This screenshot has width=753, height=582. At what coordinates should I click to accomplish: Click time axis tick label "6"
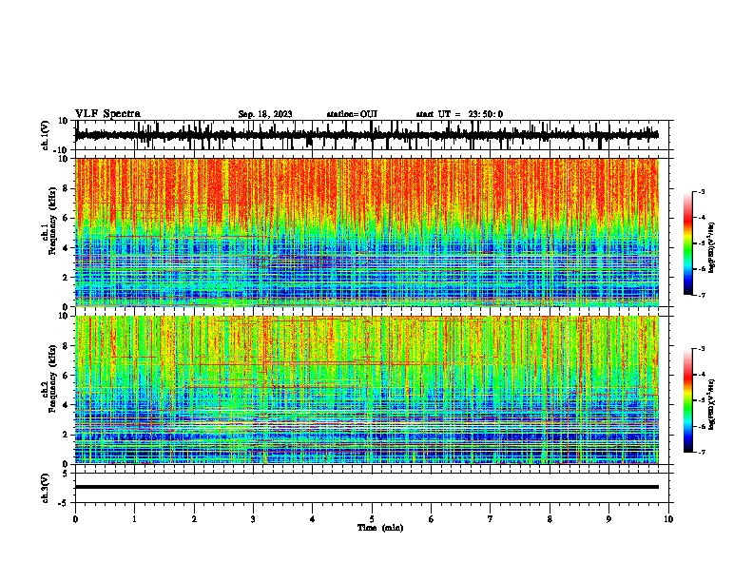pyautogui.click(x=432, y=519)
